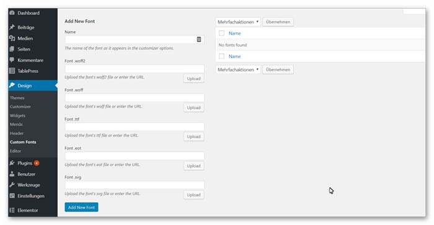Click the Elementor logo icon
This screenshot has height=225, width=434.
[12, 210]
